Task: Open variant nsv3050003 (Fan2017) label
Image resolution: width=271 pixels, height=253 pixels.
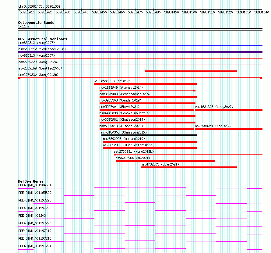Action: pyautogui.click(x=112, y=81)
